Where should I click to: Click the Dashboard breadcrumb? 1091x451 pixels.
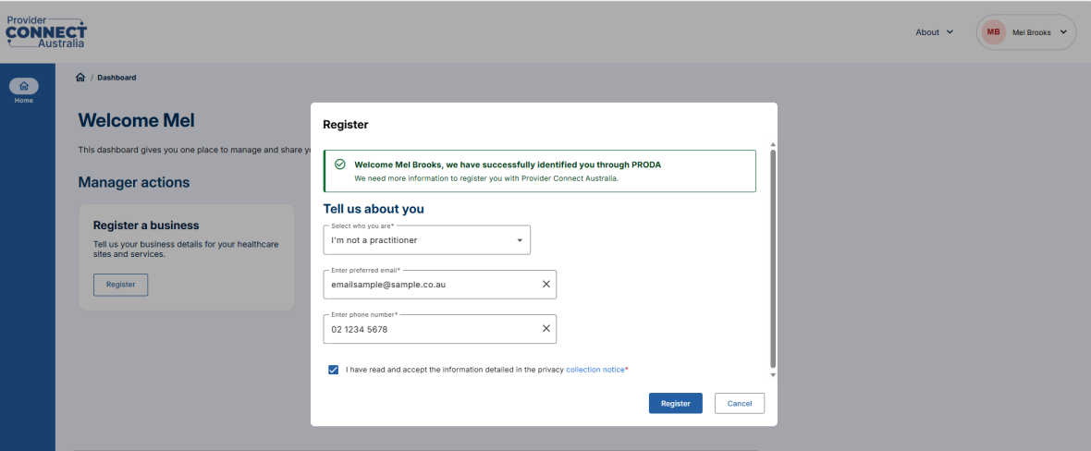[116, 78]
